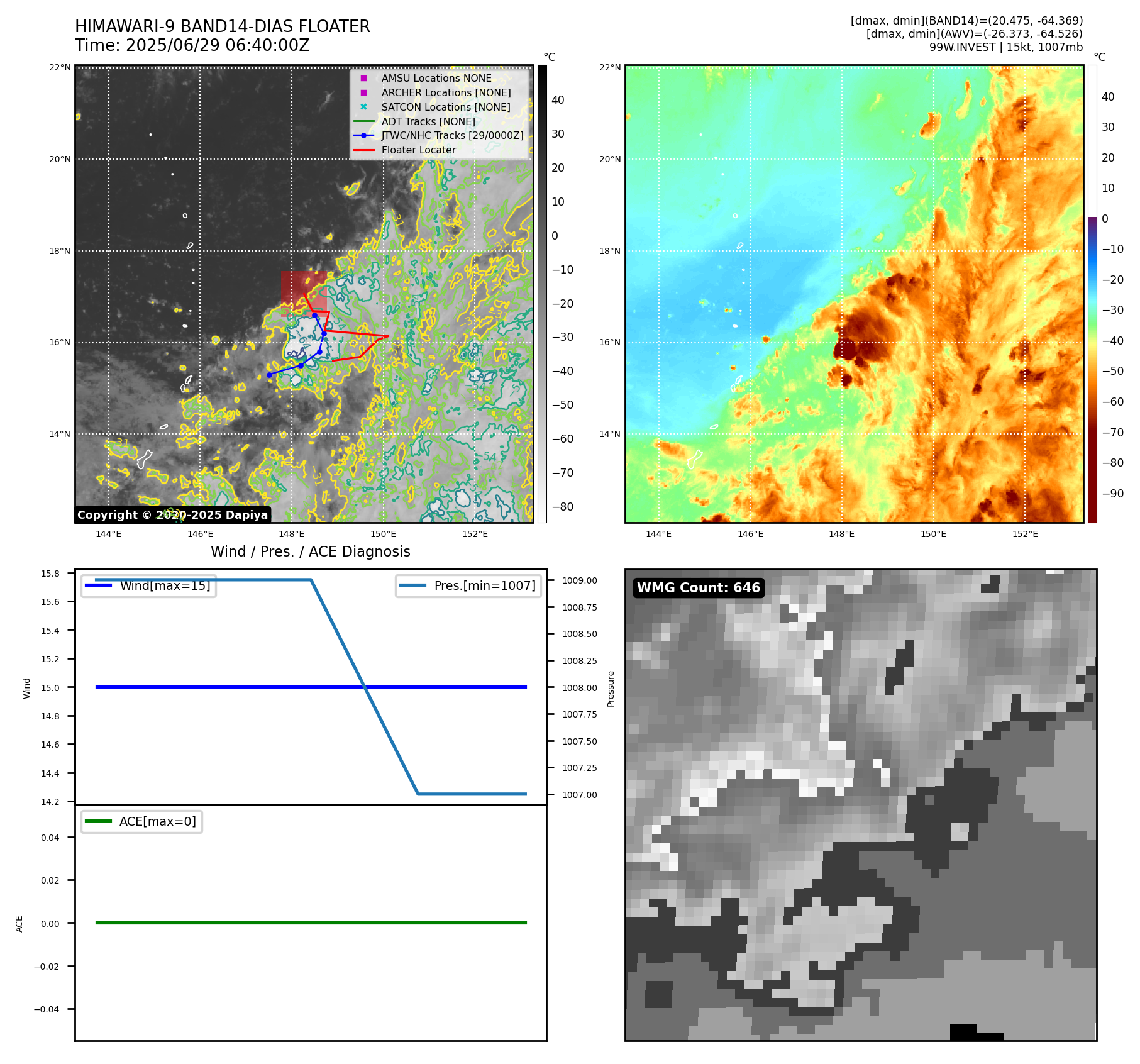Click the ACE[max=0] legend text
Viewport: 1140px width, 1064px height.
pos(158,821)
